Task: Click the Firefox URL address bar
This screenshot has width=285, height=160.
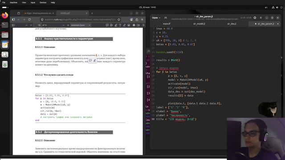Action: pyautogui.click(x=80, y=20)
